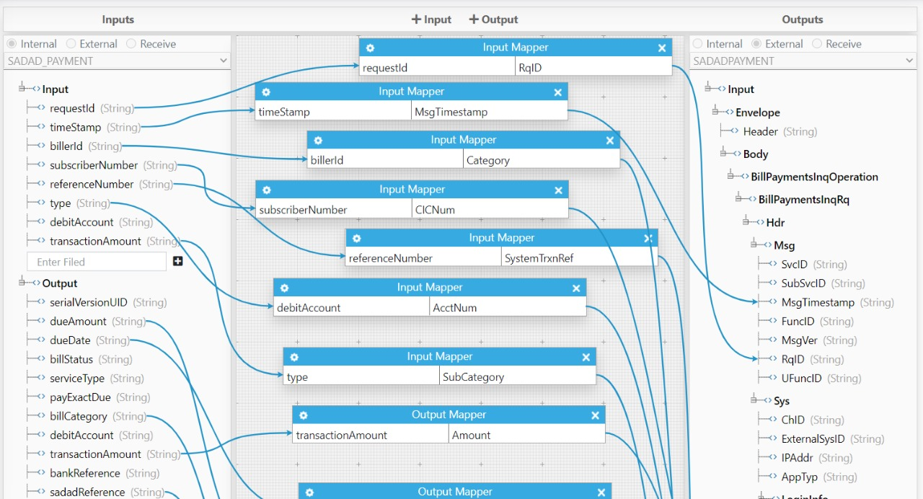Collapse the Input node in Inputs tree
The image size is (923, 499).
coord(22,89)
